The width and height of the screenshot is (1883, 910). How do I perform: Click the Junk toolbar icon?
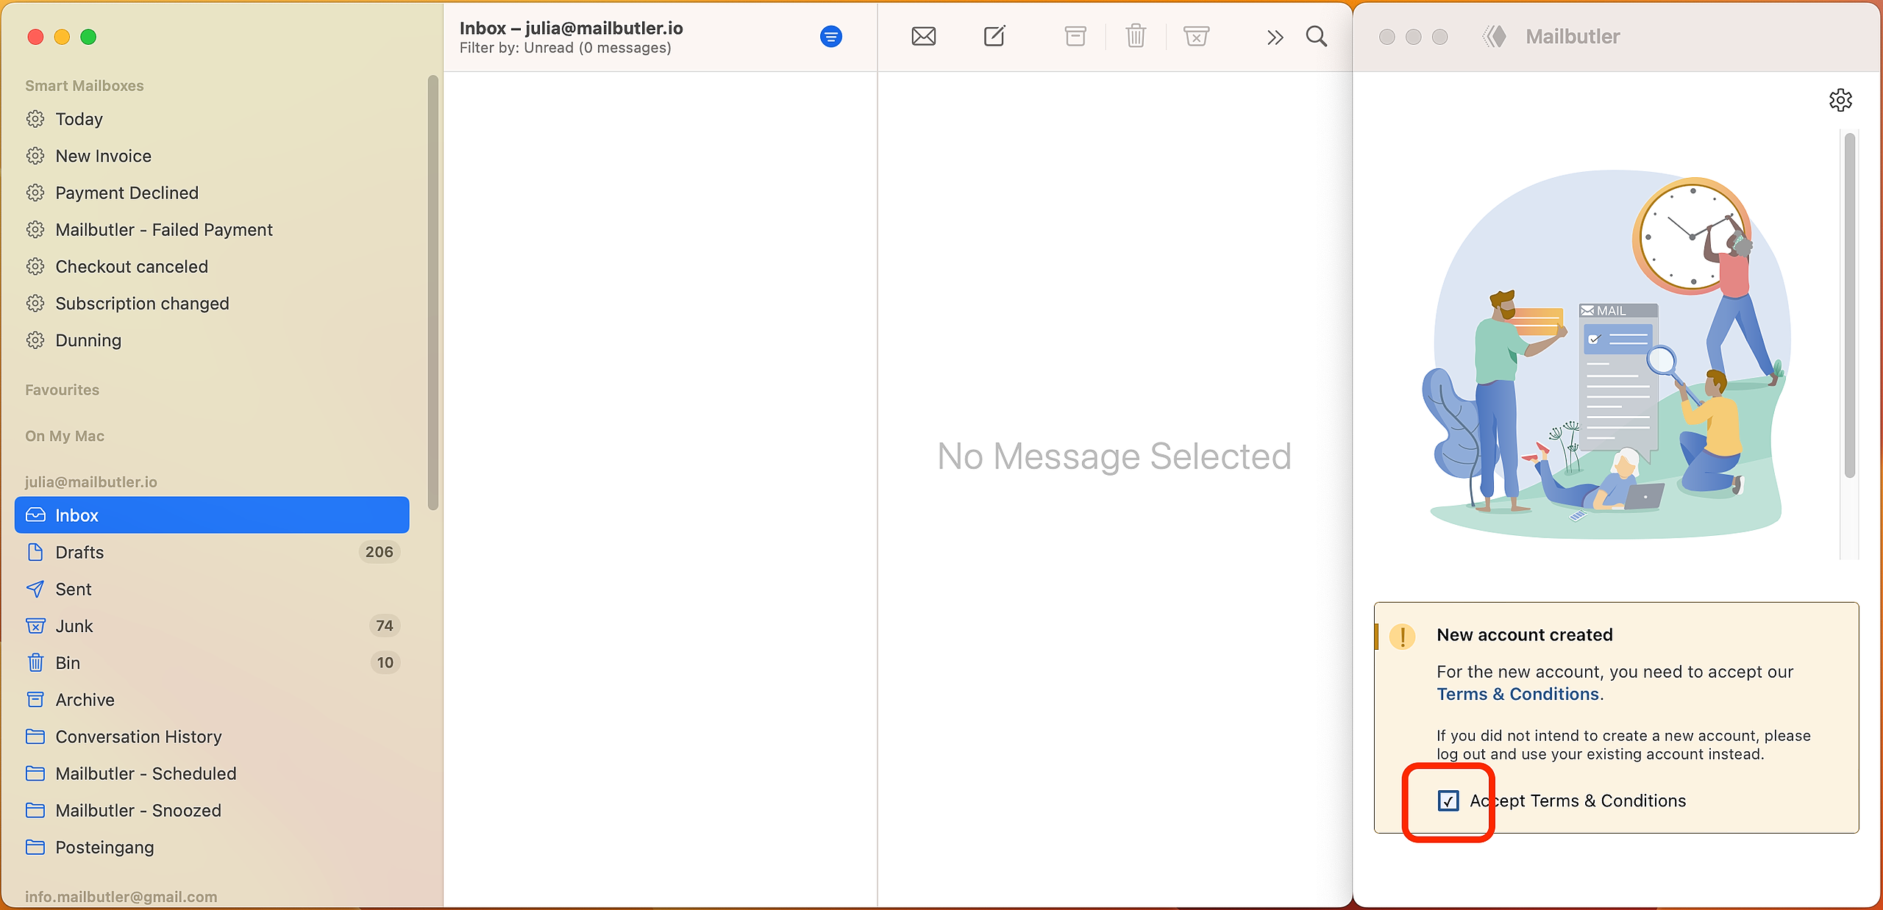[x=1196, y=36]
